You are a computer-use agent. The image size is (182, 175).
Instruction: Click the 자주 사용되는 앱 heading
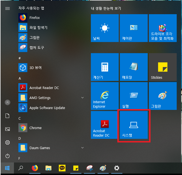[31, 8]
